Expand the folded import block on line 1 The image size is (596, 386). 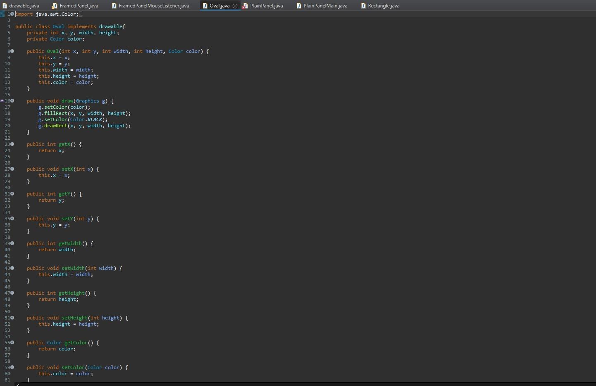click(12, 14)
